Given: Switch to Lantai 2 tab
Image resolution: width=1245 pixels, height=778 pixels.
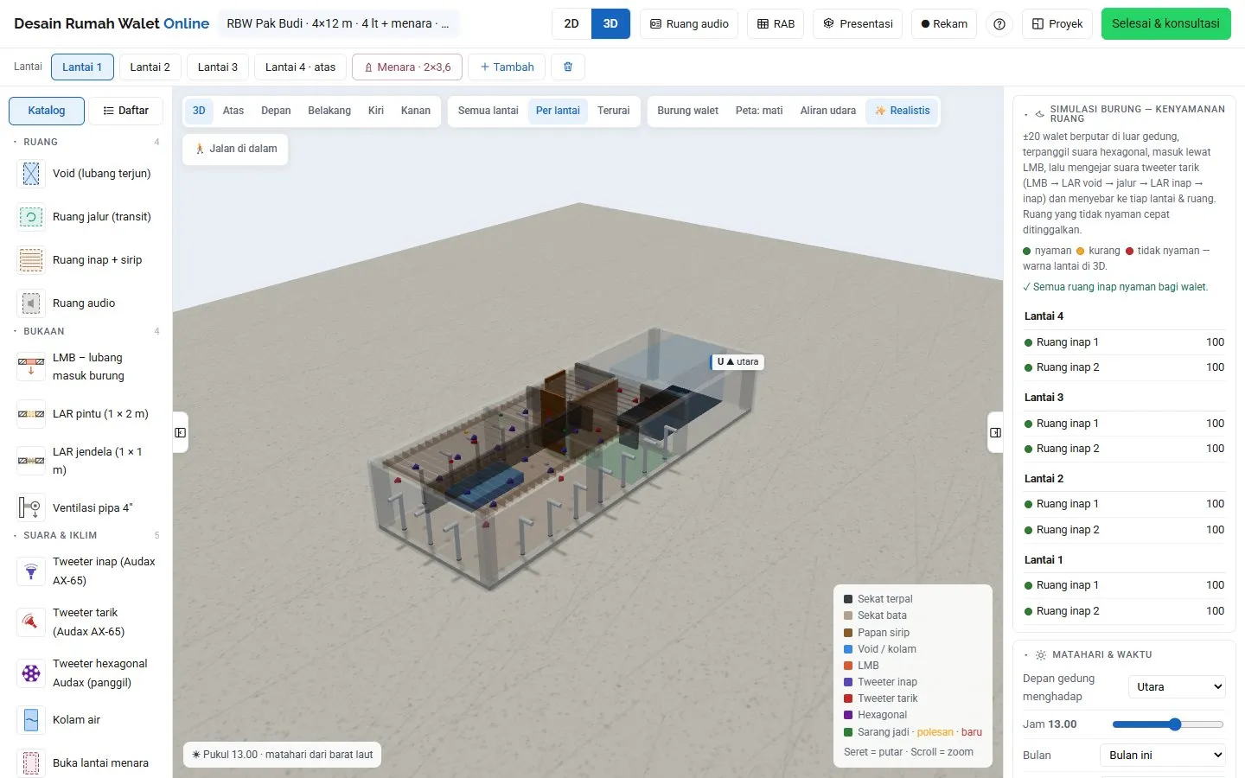Looking at the screenshot, I should [x=150, y=67].
